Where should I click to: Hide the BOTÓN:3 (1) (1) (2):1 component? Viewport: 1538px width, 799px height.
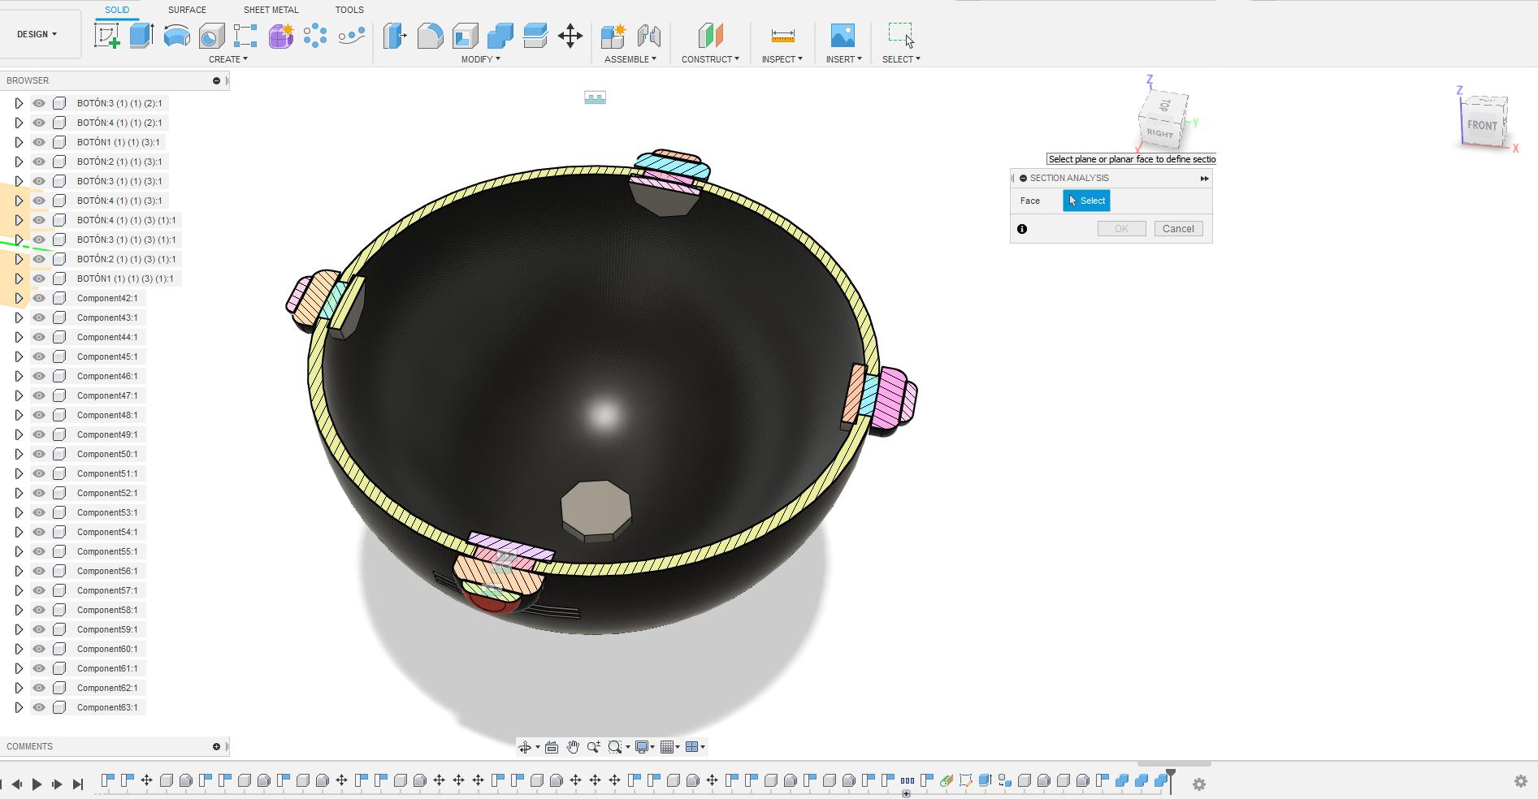(39, 103)
